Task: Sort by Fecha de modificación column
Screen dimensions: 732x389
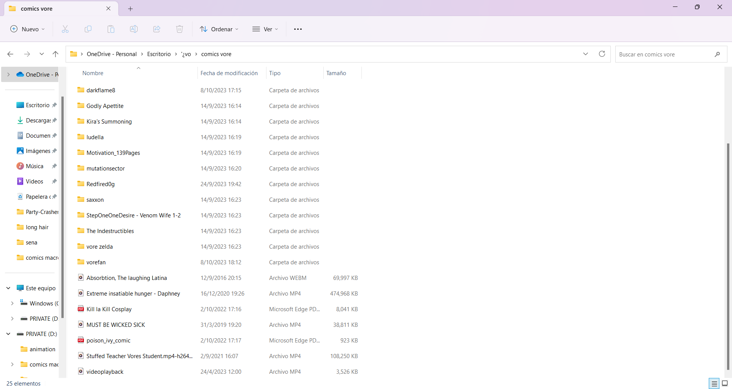Action: point(229,73)
